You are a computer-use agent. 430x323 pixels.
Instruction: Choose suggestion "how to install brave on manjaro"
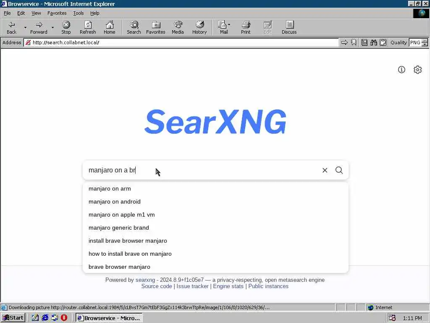click(215, 254)
